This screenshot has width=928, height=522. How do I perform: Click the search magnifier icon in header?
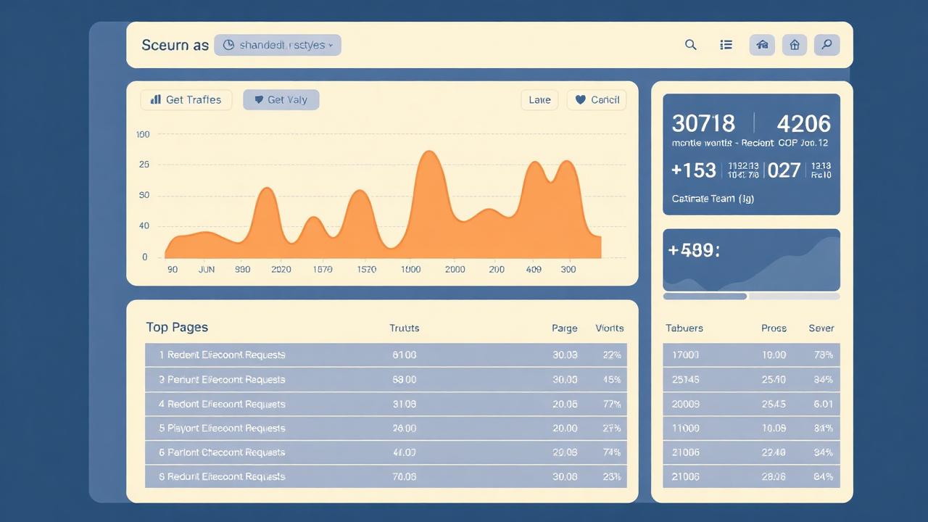point(690,45)
